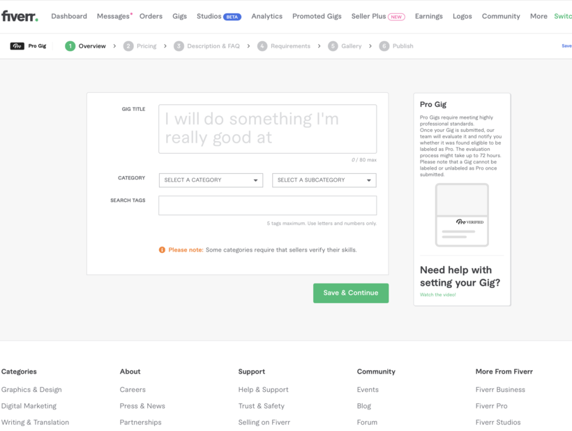The width and height of the screenshot is (572, 431).
Task: Select the Overview step tab
Action: pos(92,46)
